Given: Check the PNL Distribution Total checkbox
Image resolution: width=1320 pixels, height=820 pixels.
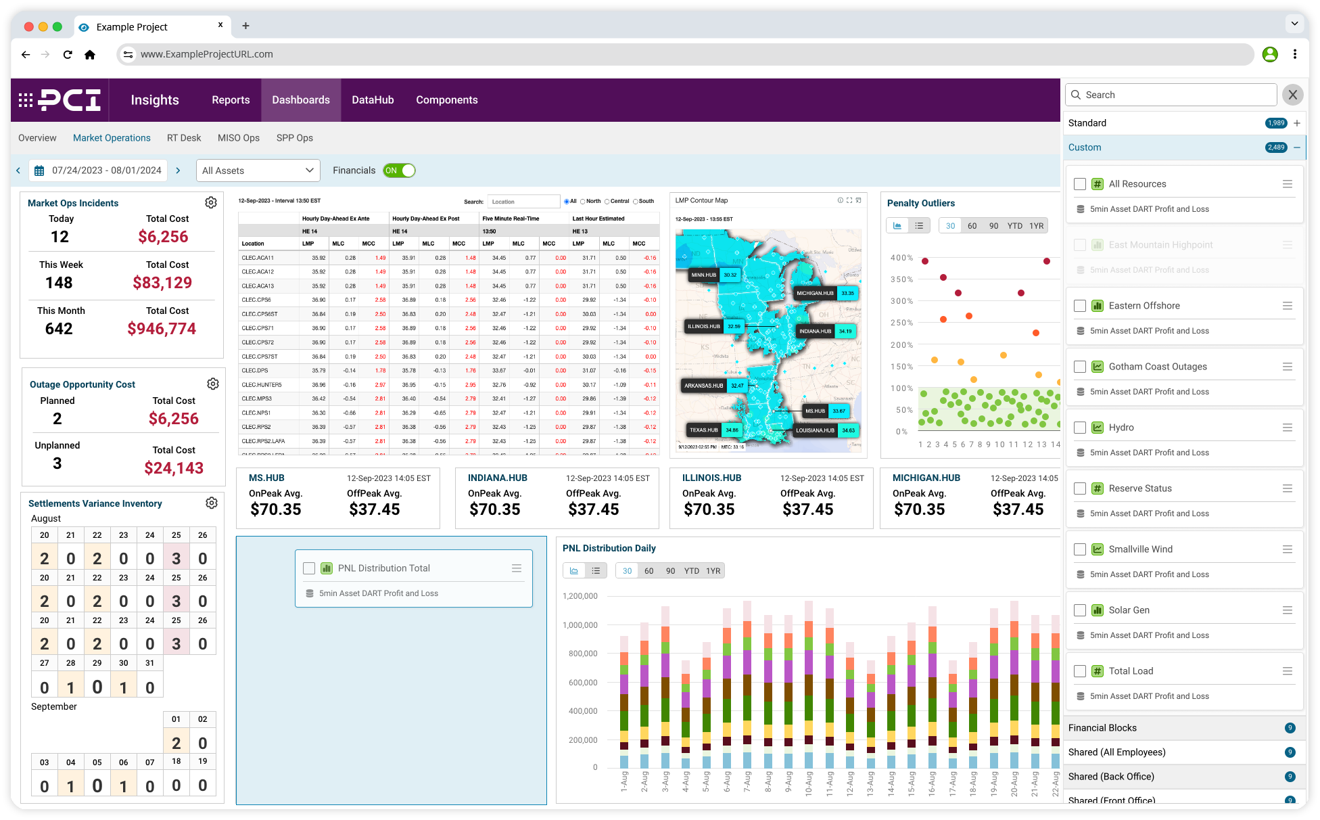Looking at the screenshot, I should click(x=310, y=568).
